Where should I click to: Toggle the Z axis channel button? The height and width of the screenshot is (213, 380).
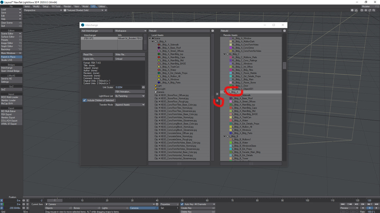pyautogui.click(x=2, y=208)
